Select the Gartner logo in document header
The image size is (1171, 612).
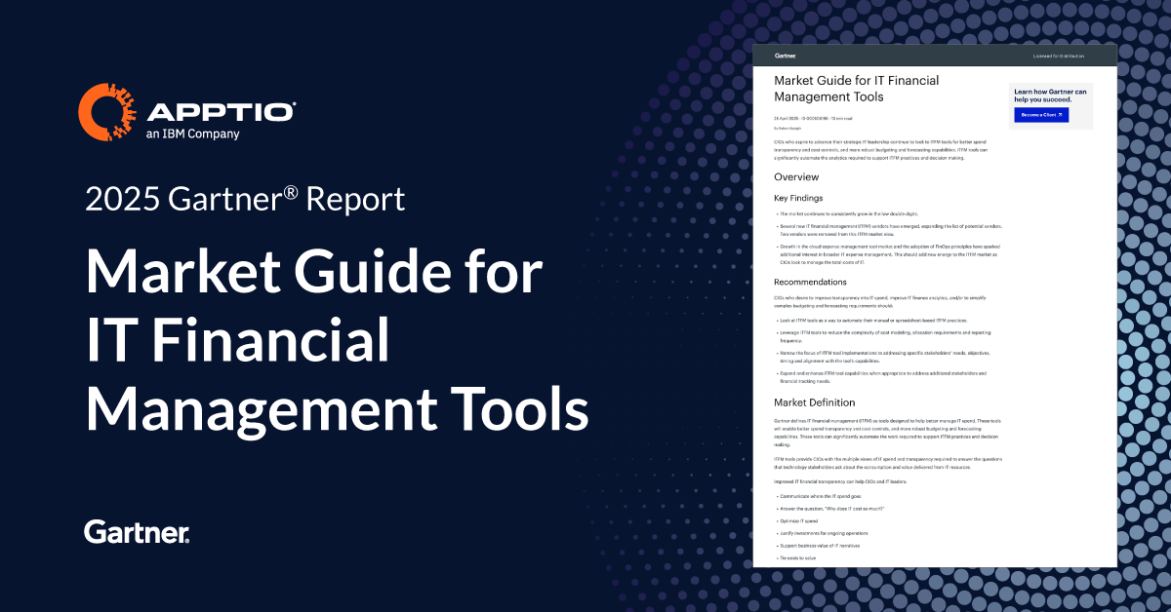click(x=786, y=57)
